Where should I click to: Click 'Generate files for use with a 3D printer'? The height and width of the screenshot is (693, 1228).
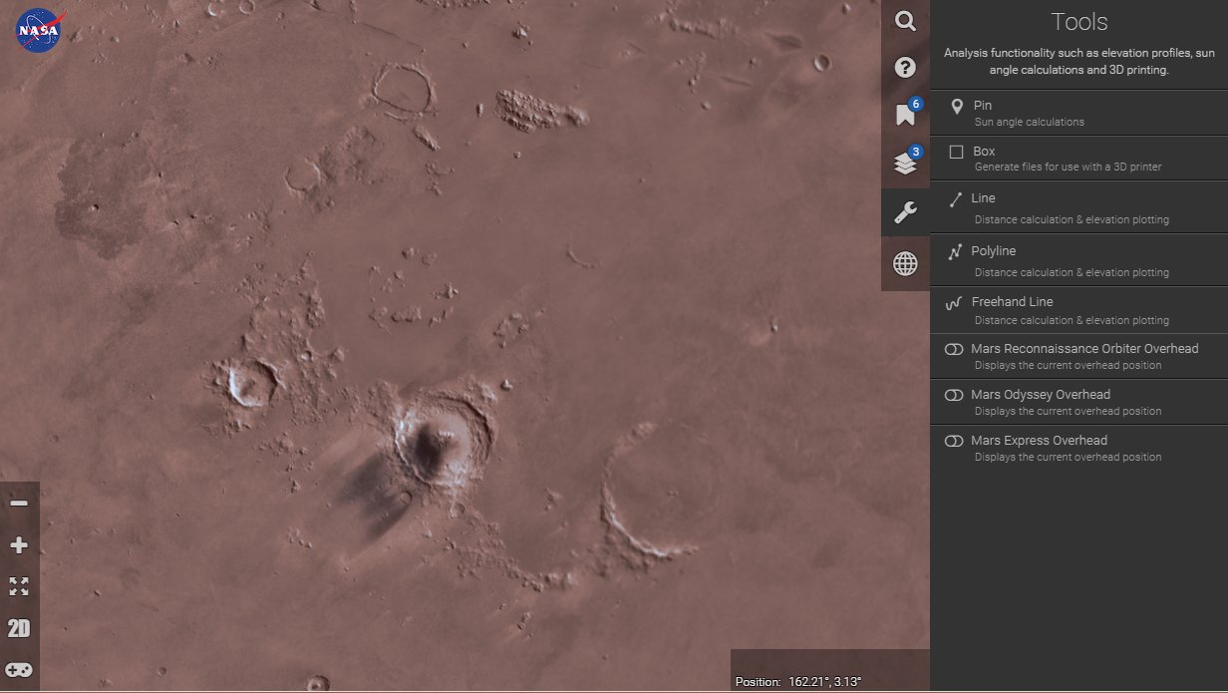click(1069, 167)
